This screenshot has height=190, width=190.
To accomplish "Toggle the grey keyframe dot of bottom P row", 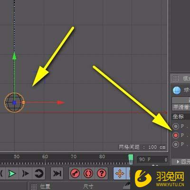I will click(176, 144).
